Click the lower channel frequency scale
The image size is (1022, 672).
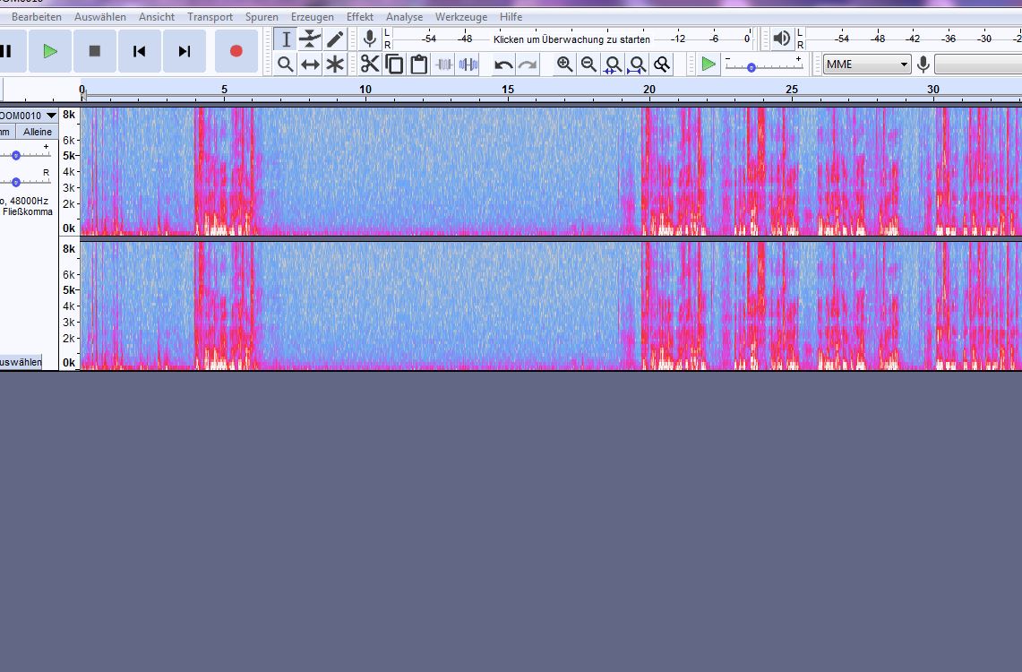pos(69,306)
